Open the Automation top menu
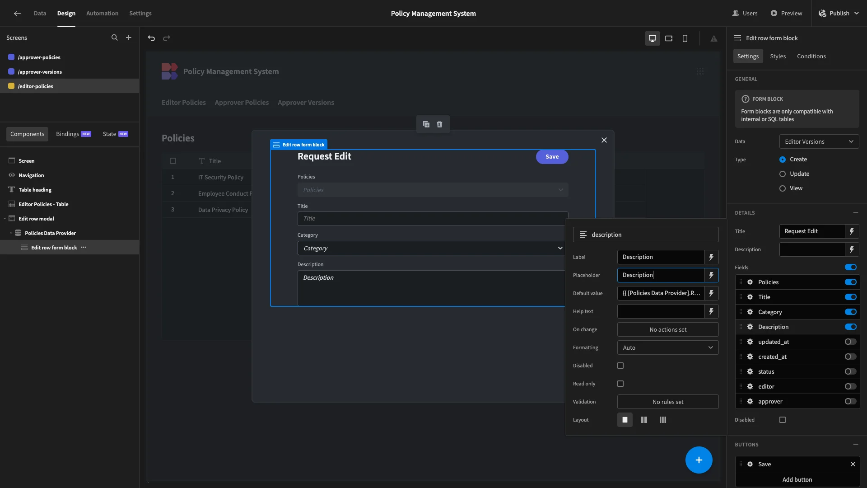This screenshot has height=488, width=867. tap(102, 14)
